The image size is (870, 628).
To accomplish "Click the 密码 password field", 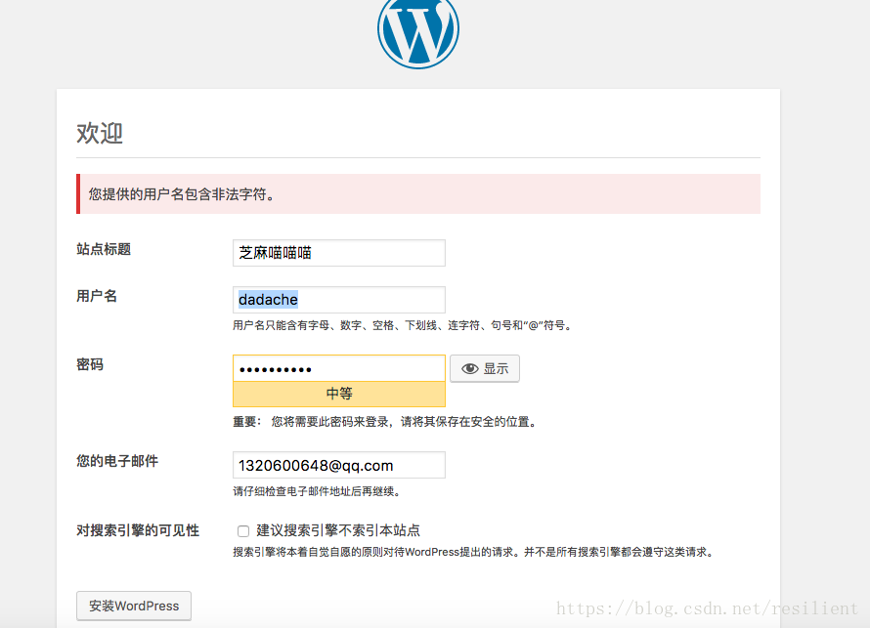I will (339, 368).
